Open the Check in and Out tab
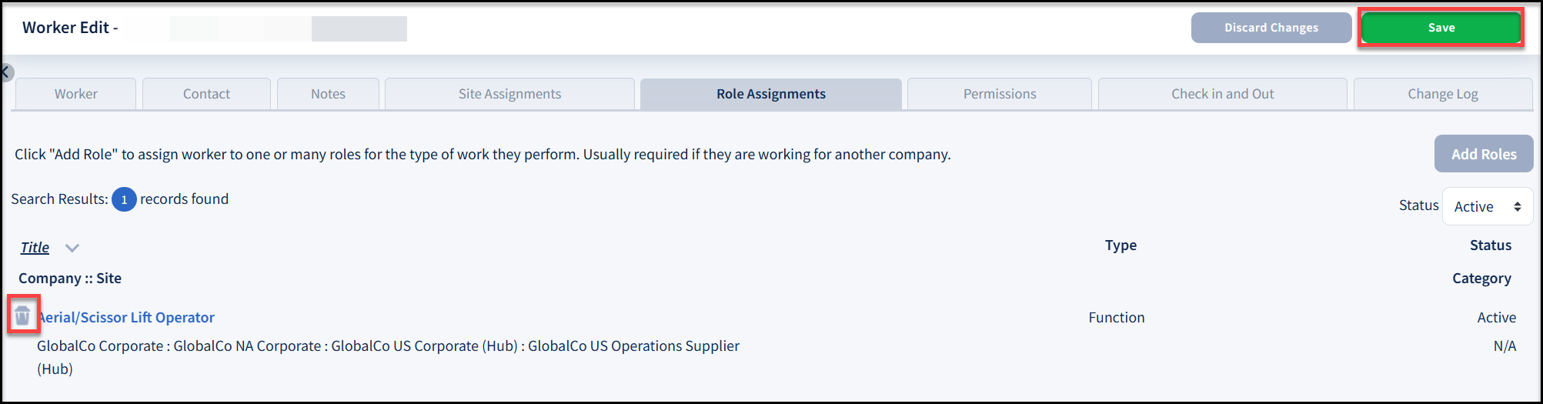 [x=1222, y=94]
